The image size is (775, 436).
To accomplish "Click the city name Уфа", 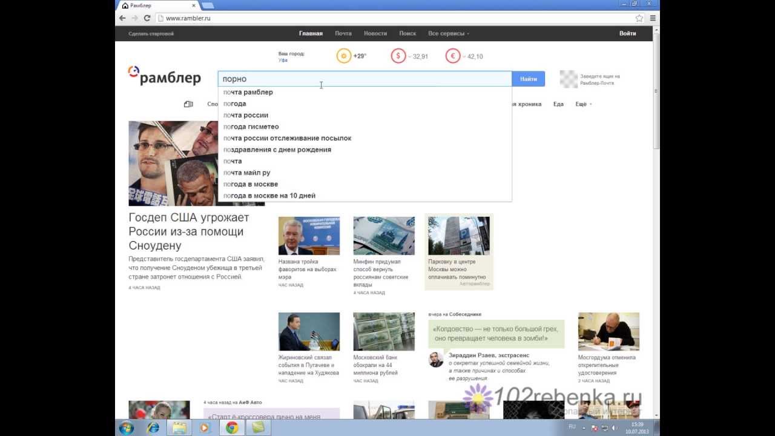I will [283, 61].
